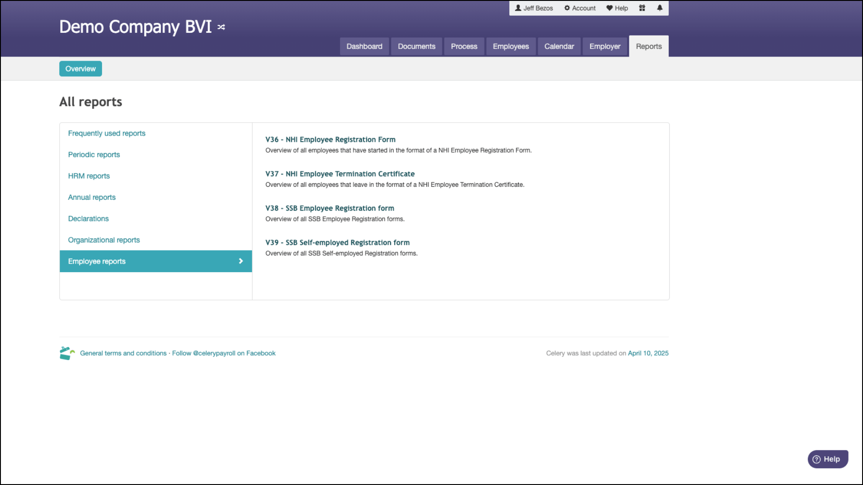Screen dimensions: 863x485
Task: Select Employee reports category
Action: [156, 261]
